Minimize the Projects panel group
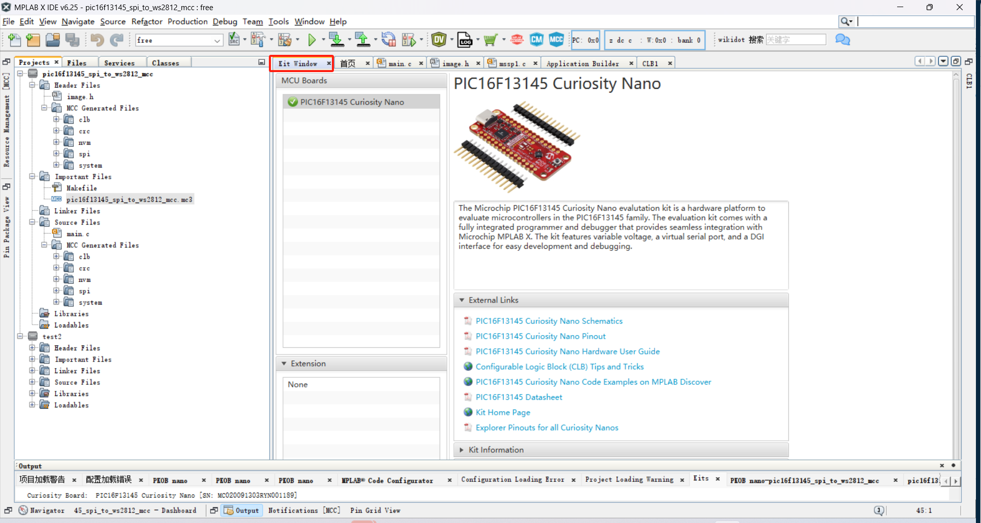981x523 pixels. point(262,62)
